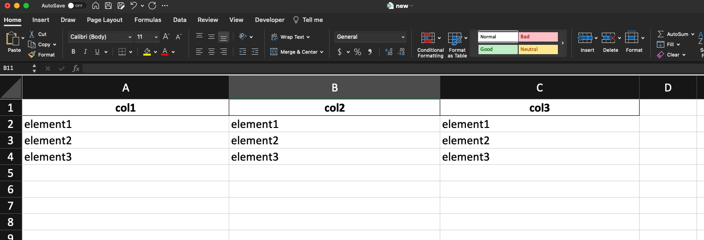The image size is (704, 240).
Task: Apply the yellow fill color swatch
Action: (x=147, y=52)
